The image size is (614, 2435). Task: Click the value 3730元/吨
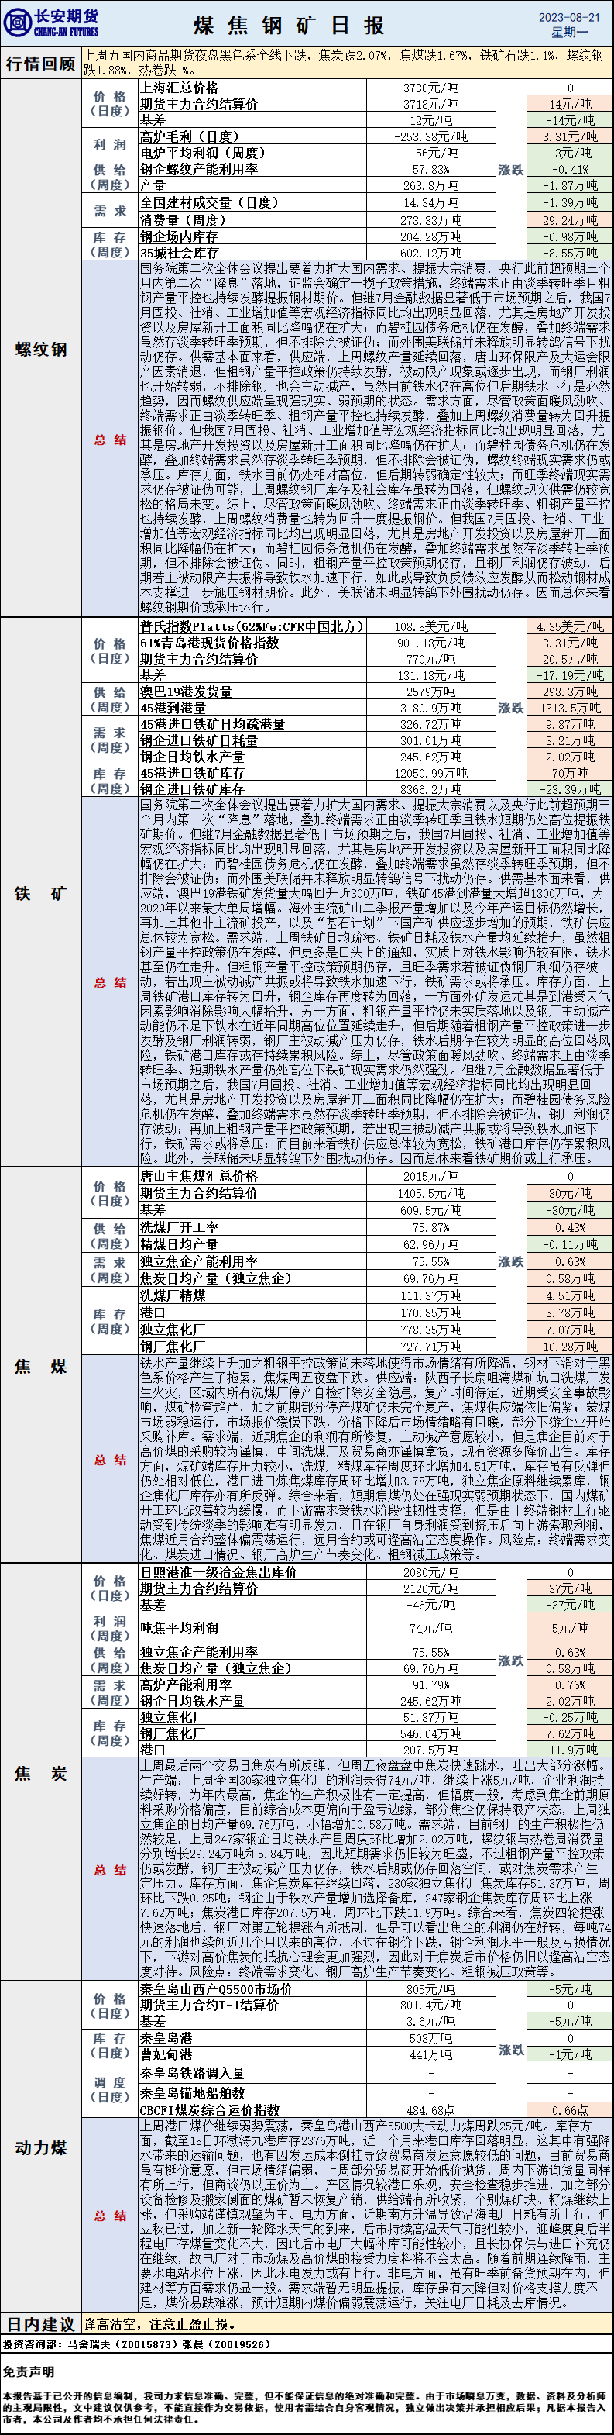pyautogui.click(x=430, y=88)
